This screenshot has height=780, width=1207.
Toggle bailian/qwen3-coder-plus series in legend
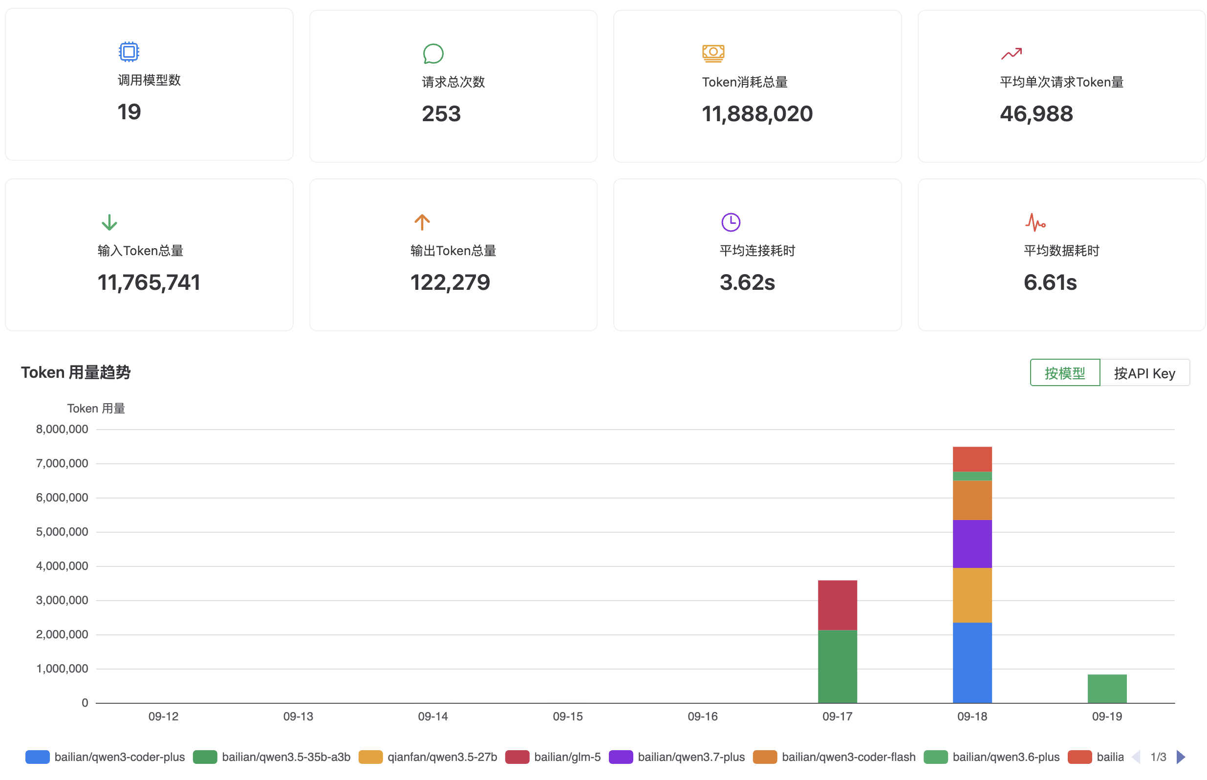105,757
